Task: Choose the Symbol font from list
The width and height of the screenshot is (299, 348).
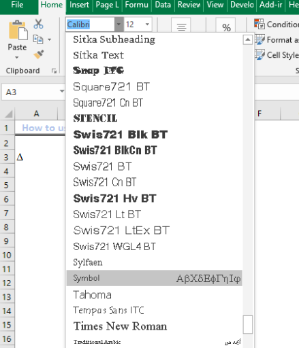Action: (x=155, y=278)
